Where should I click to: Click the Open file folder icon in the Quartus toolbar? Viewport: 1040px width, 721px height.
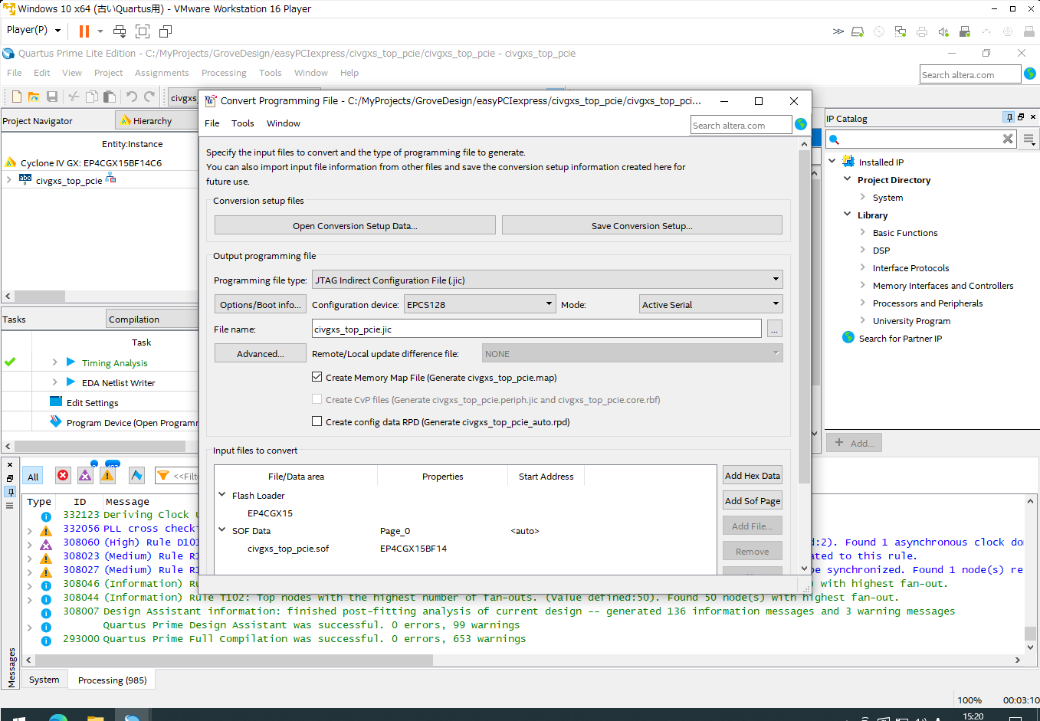pos(34,97)
